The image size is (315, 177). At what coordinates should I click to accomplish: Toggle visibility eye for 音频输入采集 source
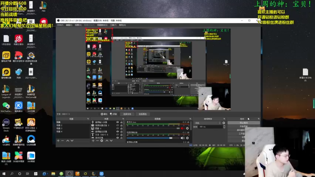(117, 122)
